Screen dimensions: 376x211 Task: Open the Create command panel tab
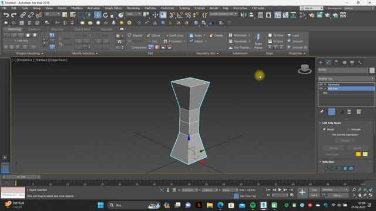321,63
